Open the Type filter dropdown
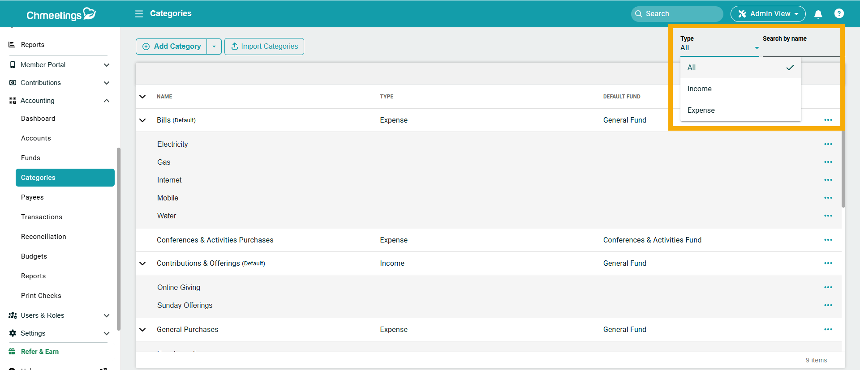 coord(719,48)
